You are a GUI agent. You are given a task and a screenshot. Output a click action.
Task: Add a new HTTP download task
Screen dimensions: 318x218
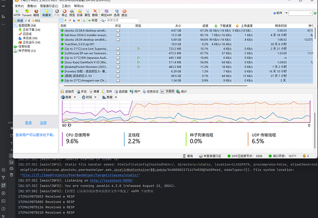[x=17, y=13]
